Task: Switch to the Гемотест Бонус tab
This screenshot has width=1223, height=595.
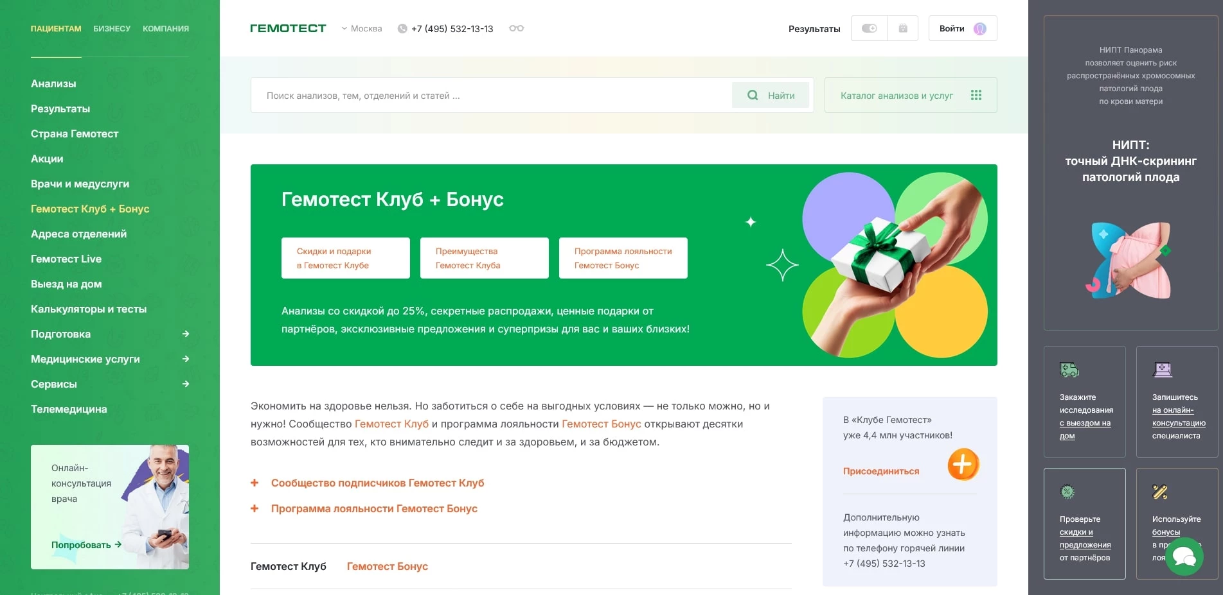Action: 387,566
